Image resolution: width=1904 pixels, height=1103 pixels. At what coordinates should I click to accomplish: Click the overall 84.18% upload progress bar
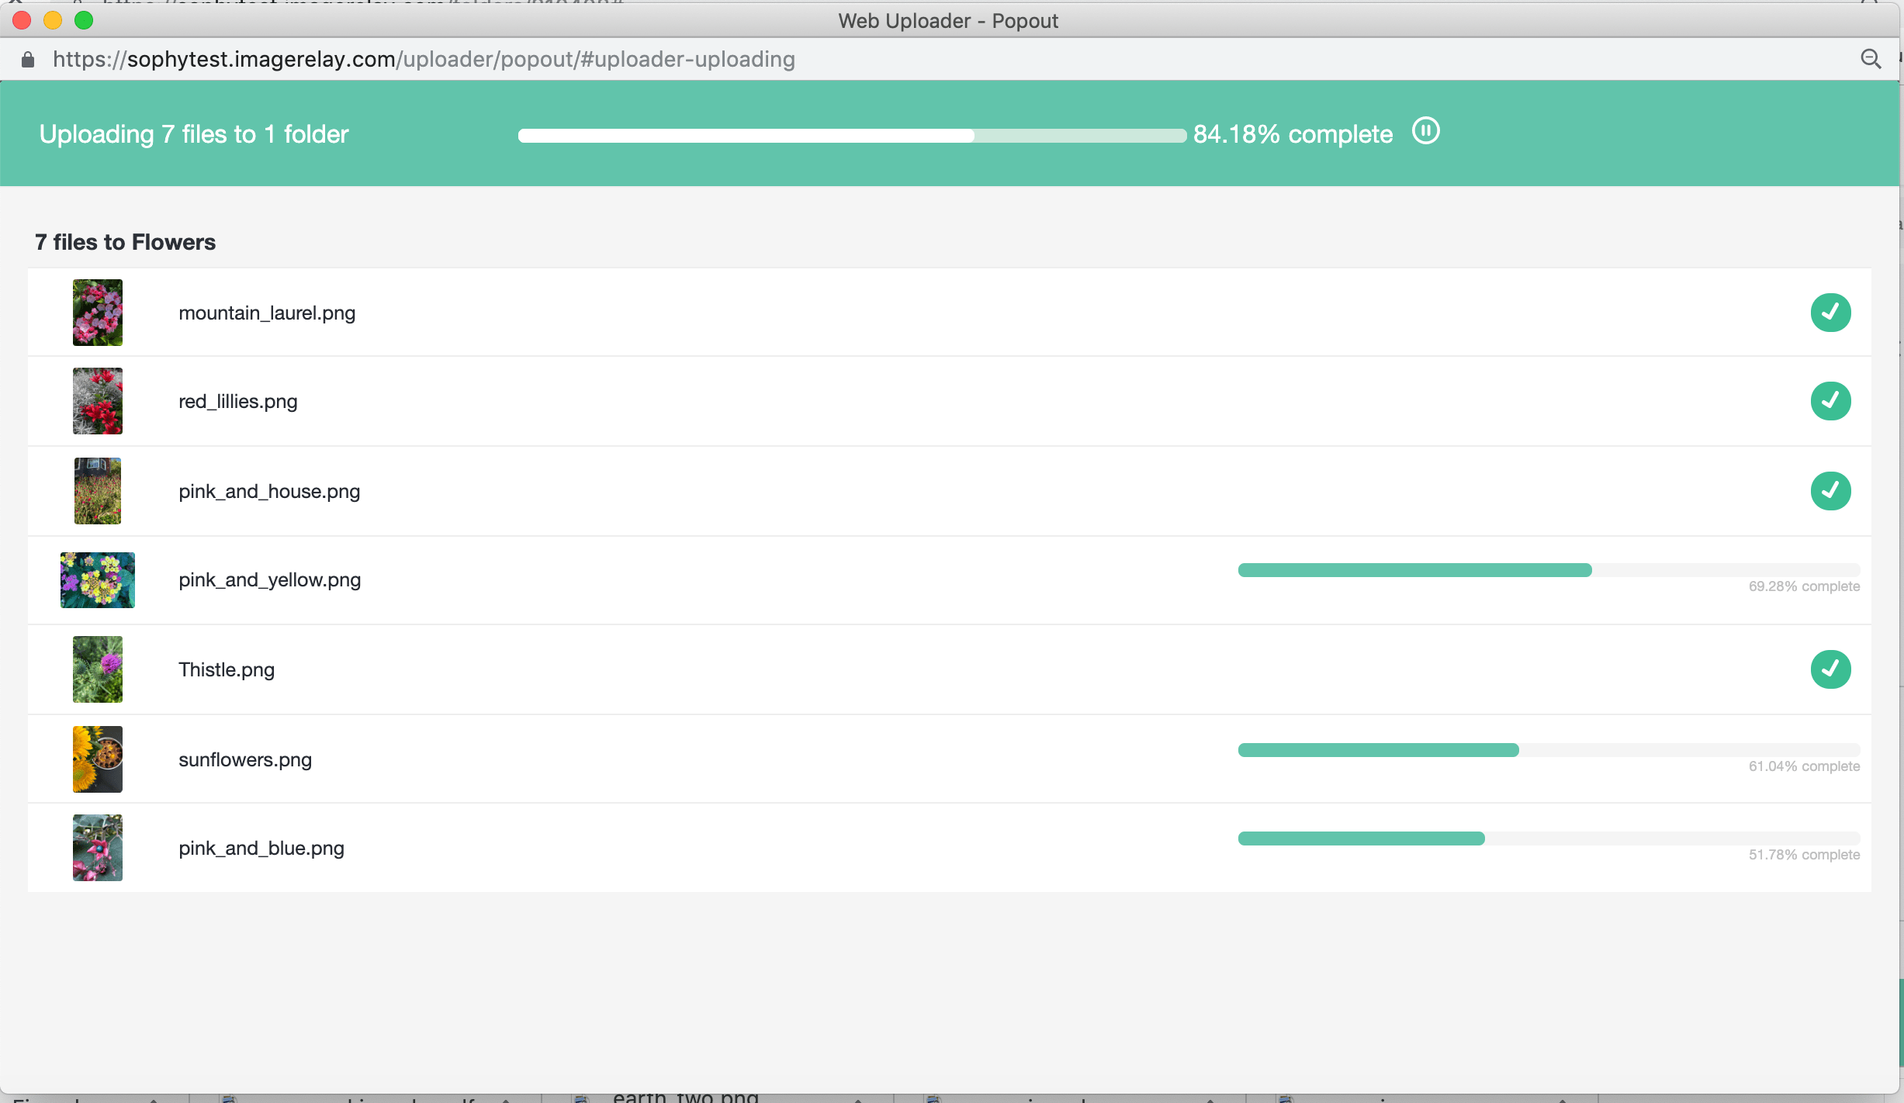[852, 136]
